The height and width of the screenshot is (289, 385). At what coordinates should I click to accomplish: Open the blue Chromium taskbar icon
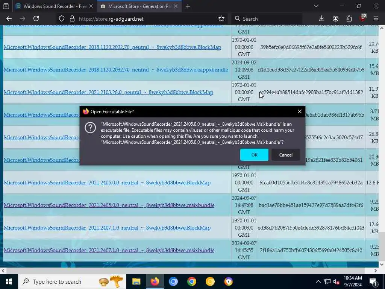click(x=173, y=281)
